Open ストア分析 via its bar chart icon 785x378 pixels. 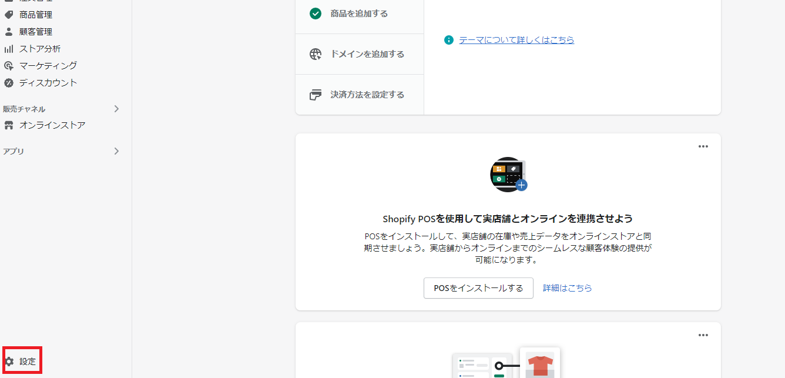(x=9, y=49)
